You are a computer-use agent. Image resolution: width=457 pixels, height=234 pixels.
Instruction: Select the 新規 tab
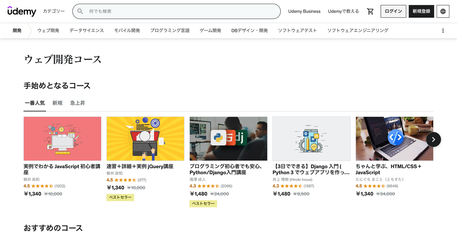(57, 103)
